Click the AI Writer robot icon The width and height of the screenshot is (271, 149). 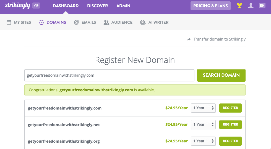(143, 22)
